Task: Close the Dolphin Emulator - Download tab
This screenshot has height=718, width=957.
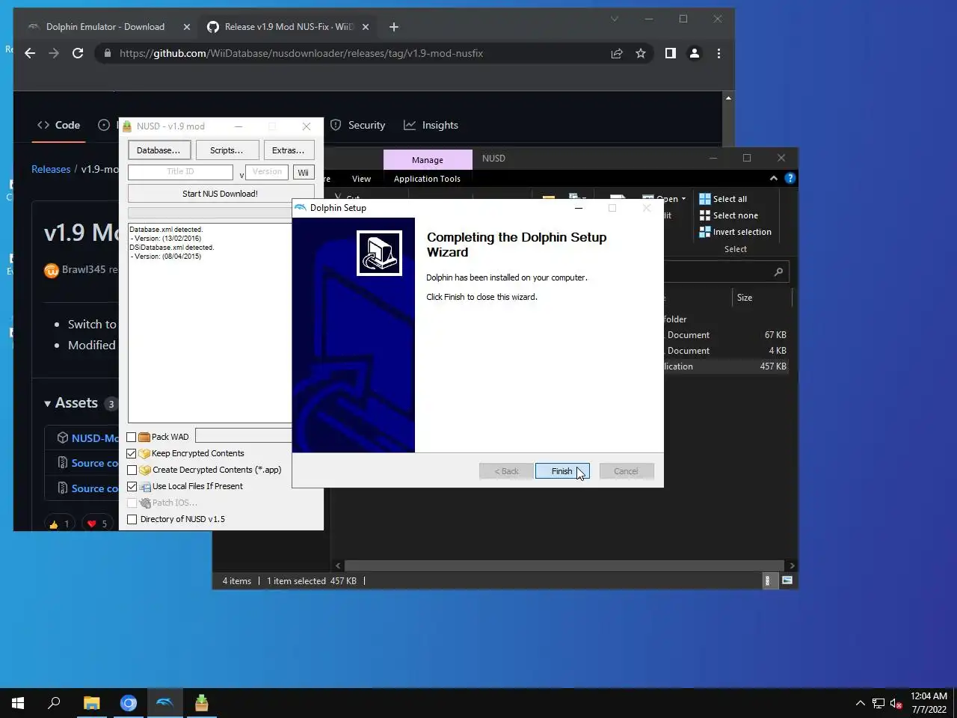Action: pos(187,27)
